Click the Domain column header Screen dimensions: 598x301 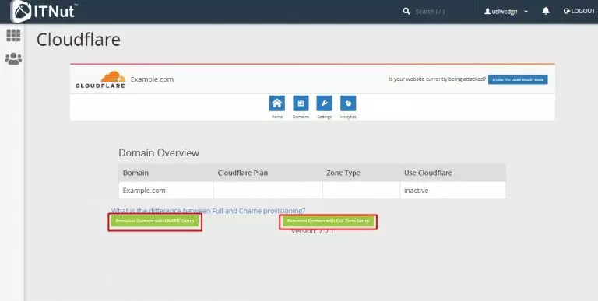[x=166, y=173]
